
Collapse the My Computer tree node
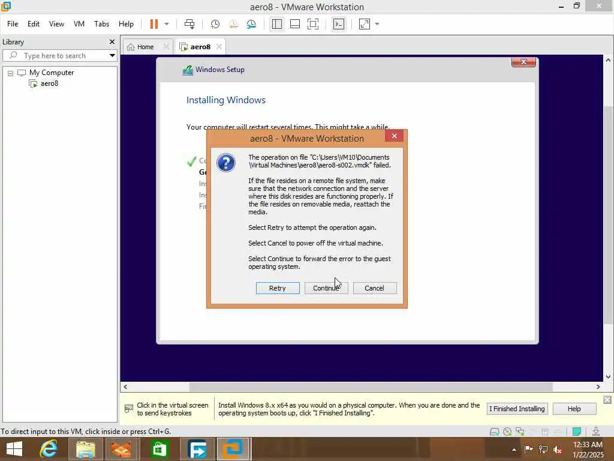coord(10,73)
